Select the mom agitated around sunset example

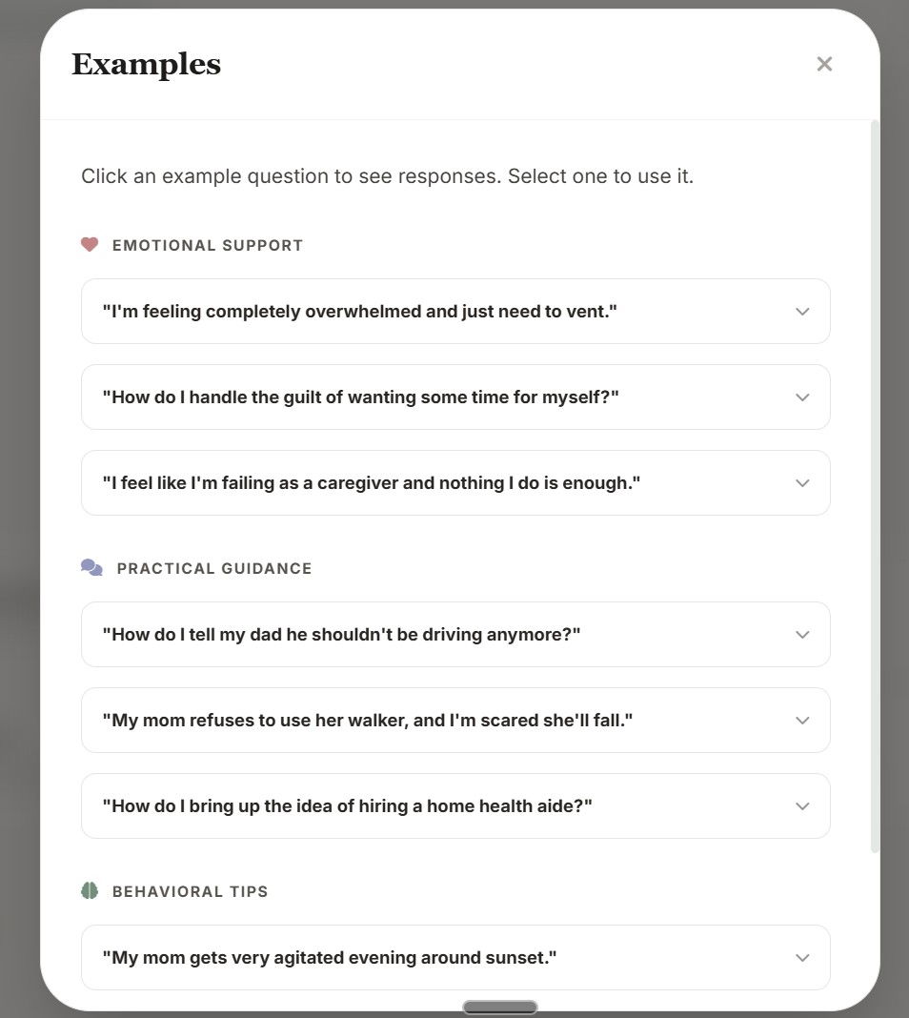381,957
